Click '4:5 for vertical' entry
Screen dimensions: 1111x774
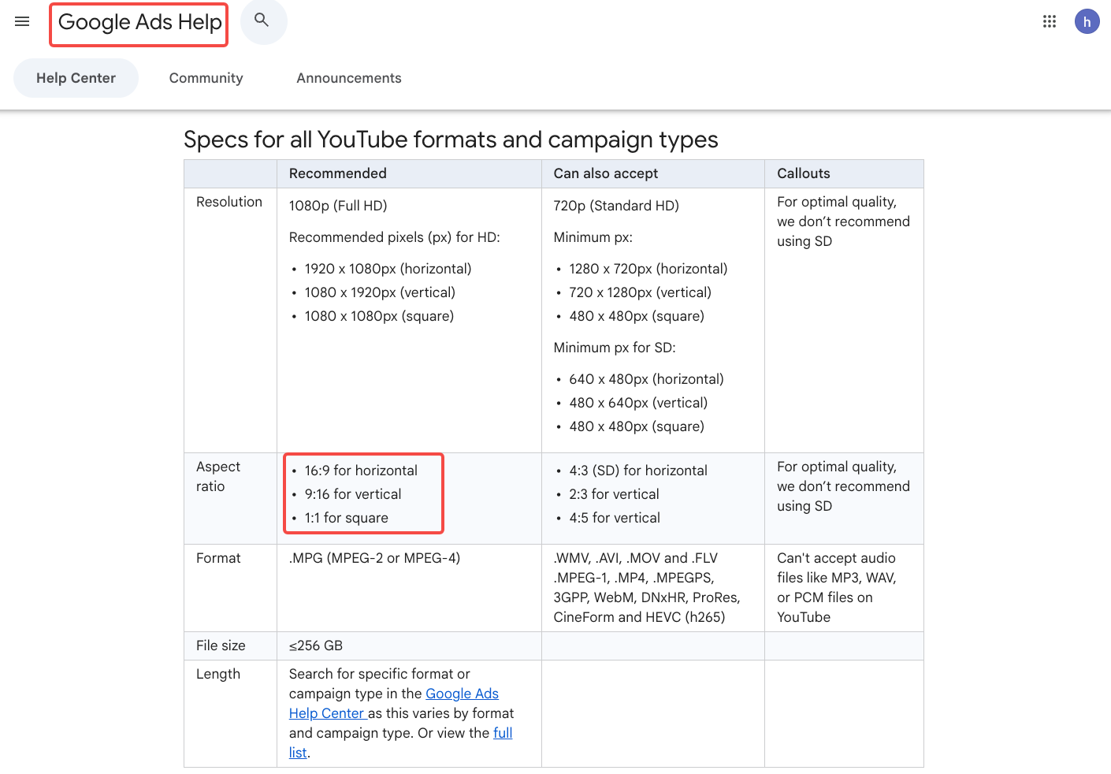(x=615, y=518)
